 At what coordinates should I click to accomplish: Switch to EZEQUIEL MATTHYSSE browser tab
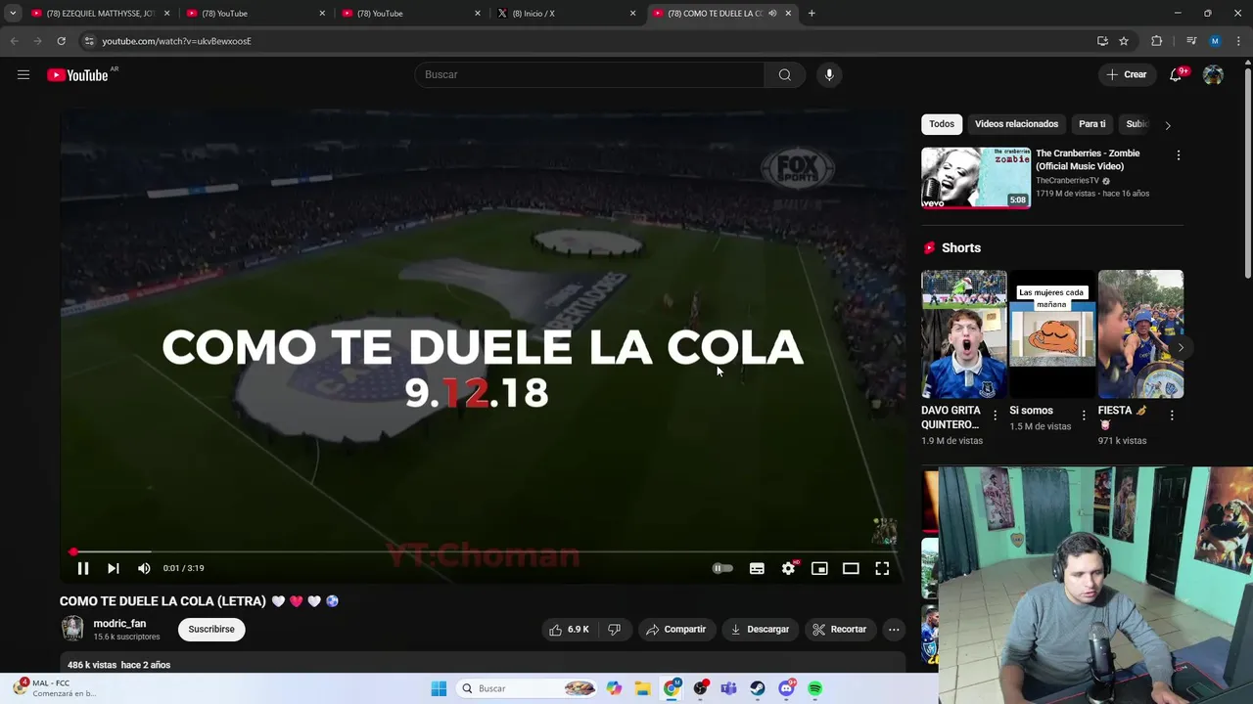pos(100,14)
